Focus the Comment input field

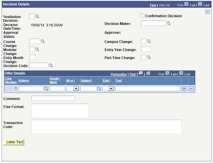pos(53,98)
